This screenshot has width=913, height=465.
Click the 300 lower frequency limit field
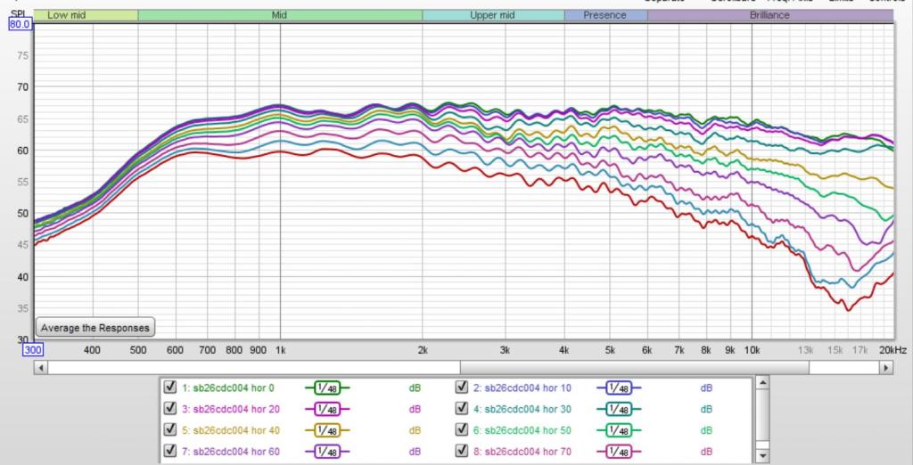click(x=33, y=350)
